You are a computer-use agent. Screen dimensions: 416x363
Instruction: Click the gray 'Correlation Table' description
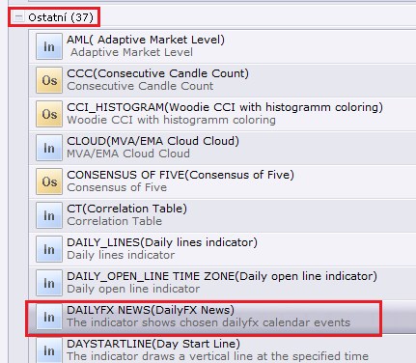pos(114,221)
